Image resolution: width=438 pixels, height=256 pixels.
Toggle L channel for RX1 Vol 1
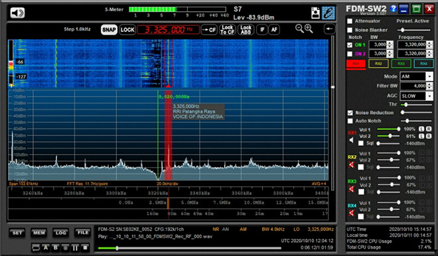coord(421,129)
